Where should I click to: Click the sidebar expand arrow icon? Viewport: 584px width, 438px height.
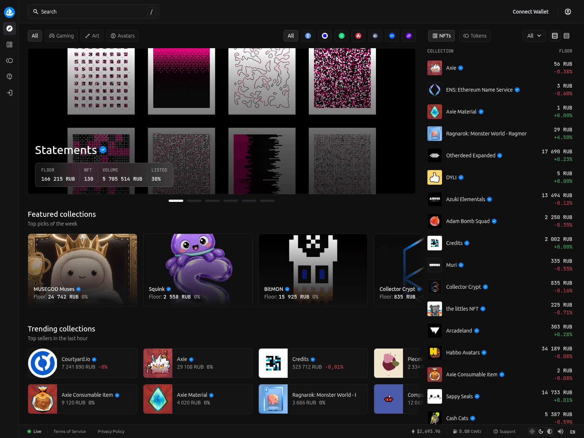tap(9, 93)
